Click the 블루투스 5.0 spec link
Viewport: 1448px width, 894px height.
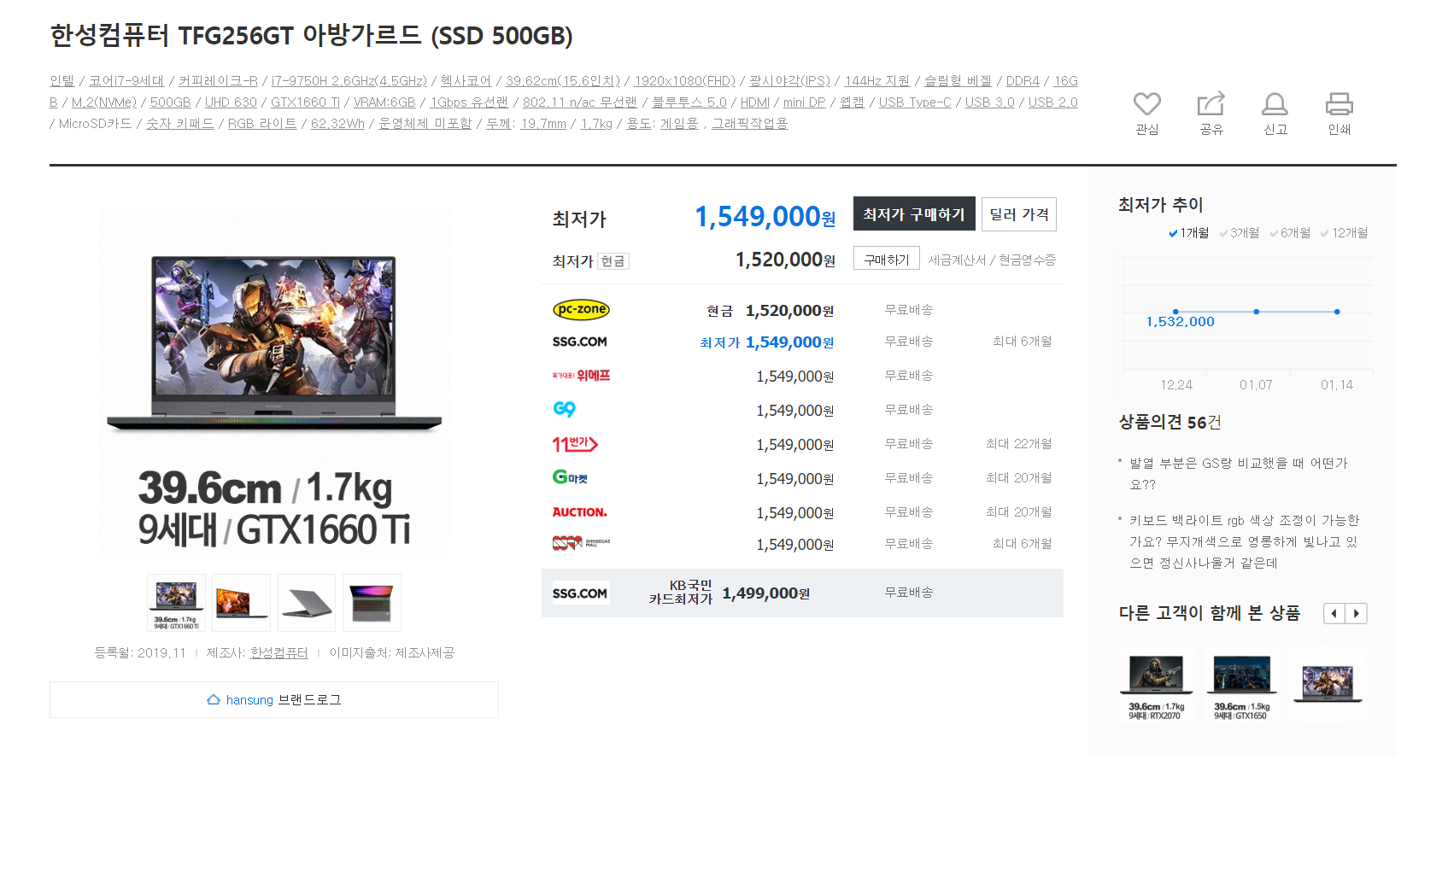689,102
